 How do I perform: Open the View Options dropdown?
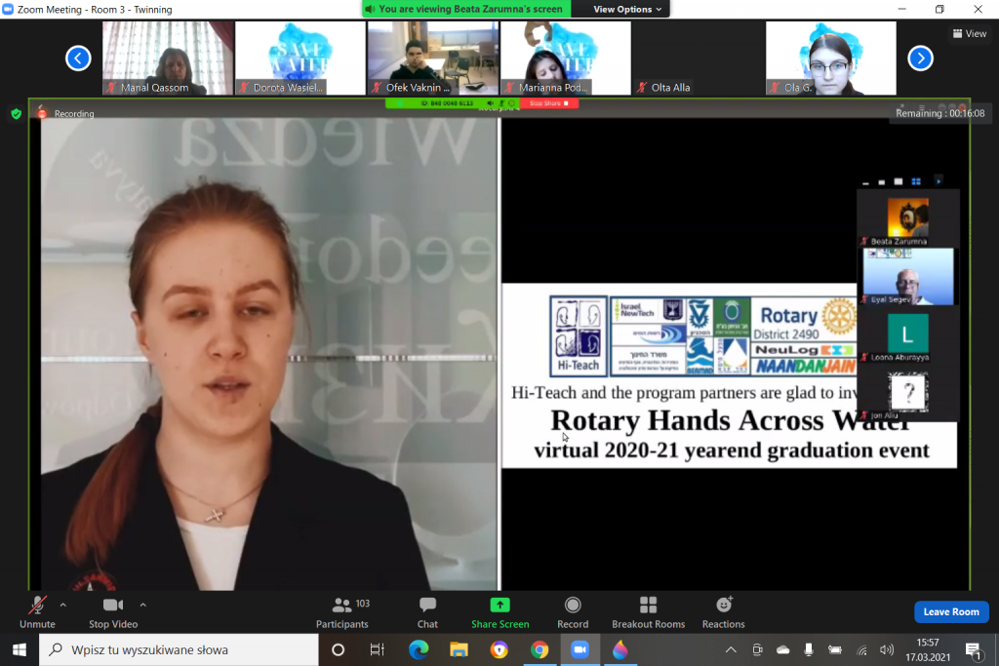(x=627, y=9)
